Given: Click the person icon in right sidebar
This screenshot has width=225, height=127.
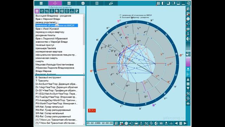Looking at the screenshot, I should click(188, 69).
